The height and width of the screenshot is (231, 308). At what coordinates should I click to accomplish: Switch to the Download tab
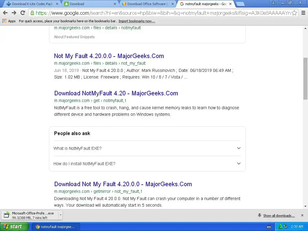point(90,4)
